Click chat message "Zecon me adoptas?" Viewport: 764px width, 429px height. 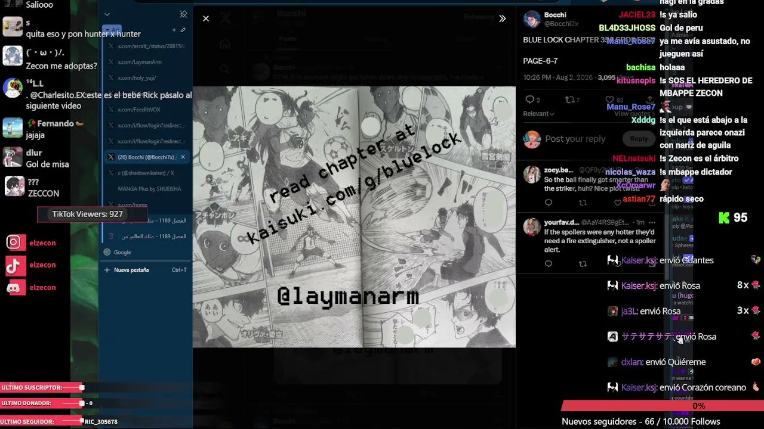(61, 66)
